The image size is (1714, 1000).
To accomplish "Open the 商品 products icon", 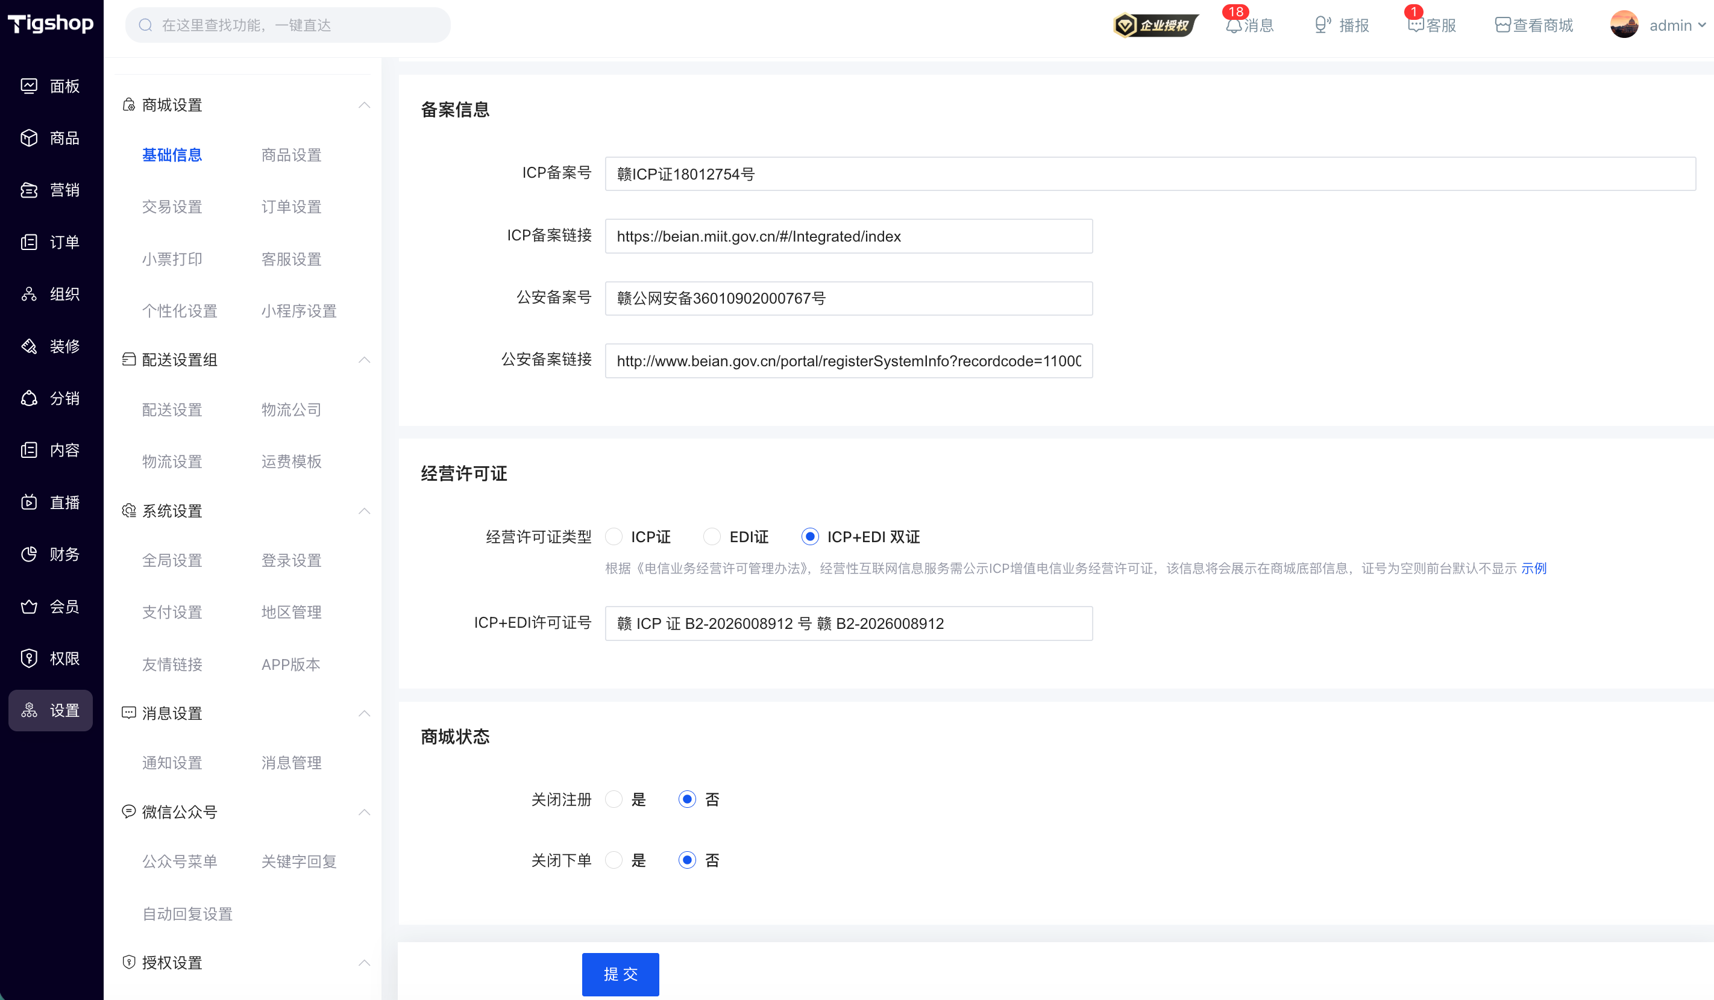I will (x=28, y=138).
